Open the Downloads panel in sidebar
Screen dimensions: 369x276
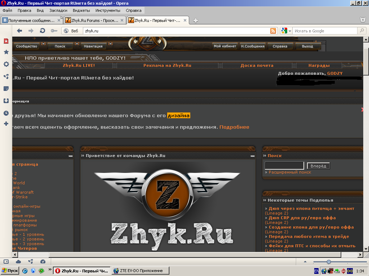pos(6,101)
